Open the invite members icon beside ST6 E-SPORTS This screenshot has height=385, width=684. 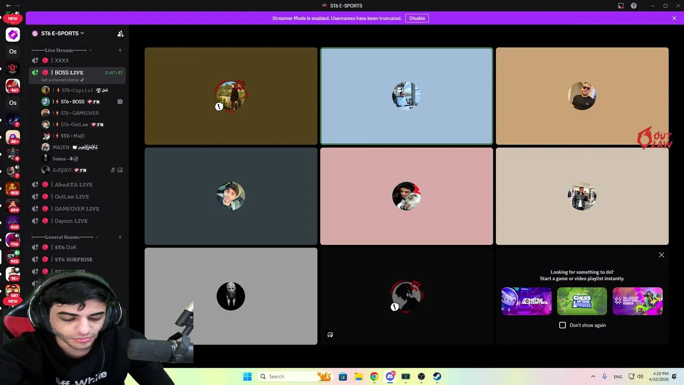pos(120,33)
